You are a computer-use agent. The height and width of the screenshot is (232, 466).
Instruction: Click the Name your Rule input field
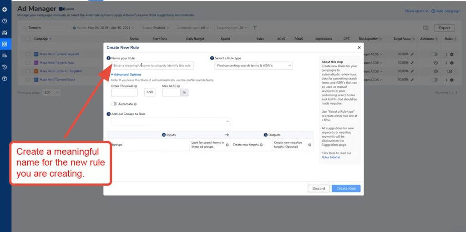[152, 66]
